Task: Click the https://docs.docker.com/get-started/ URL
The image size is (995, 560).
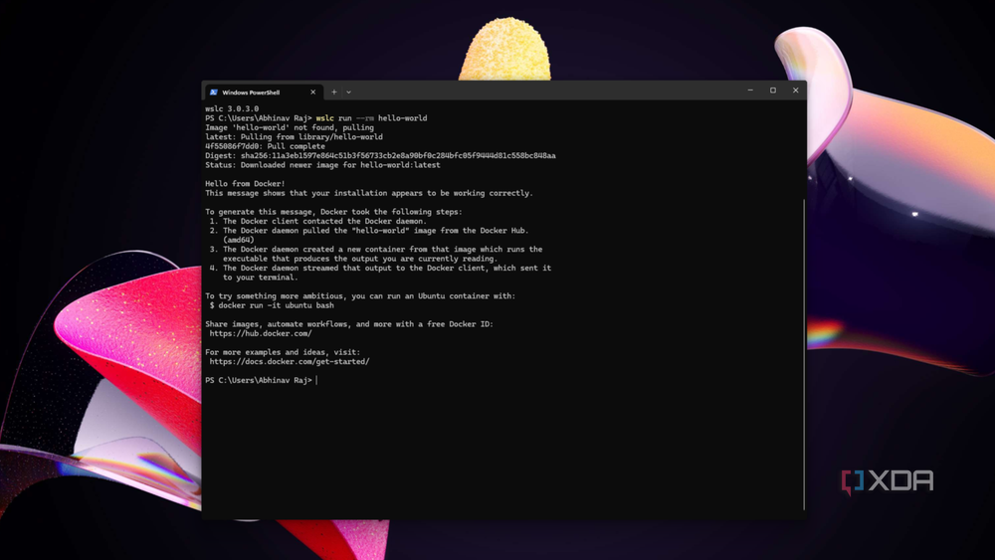Action: pos(290,361)
